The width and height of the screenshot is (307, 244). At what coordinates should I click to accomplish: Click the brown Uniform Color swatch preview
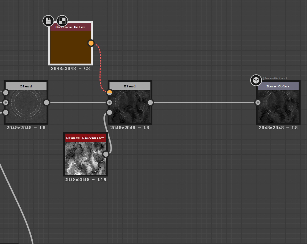point(70,48)
